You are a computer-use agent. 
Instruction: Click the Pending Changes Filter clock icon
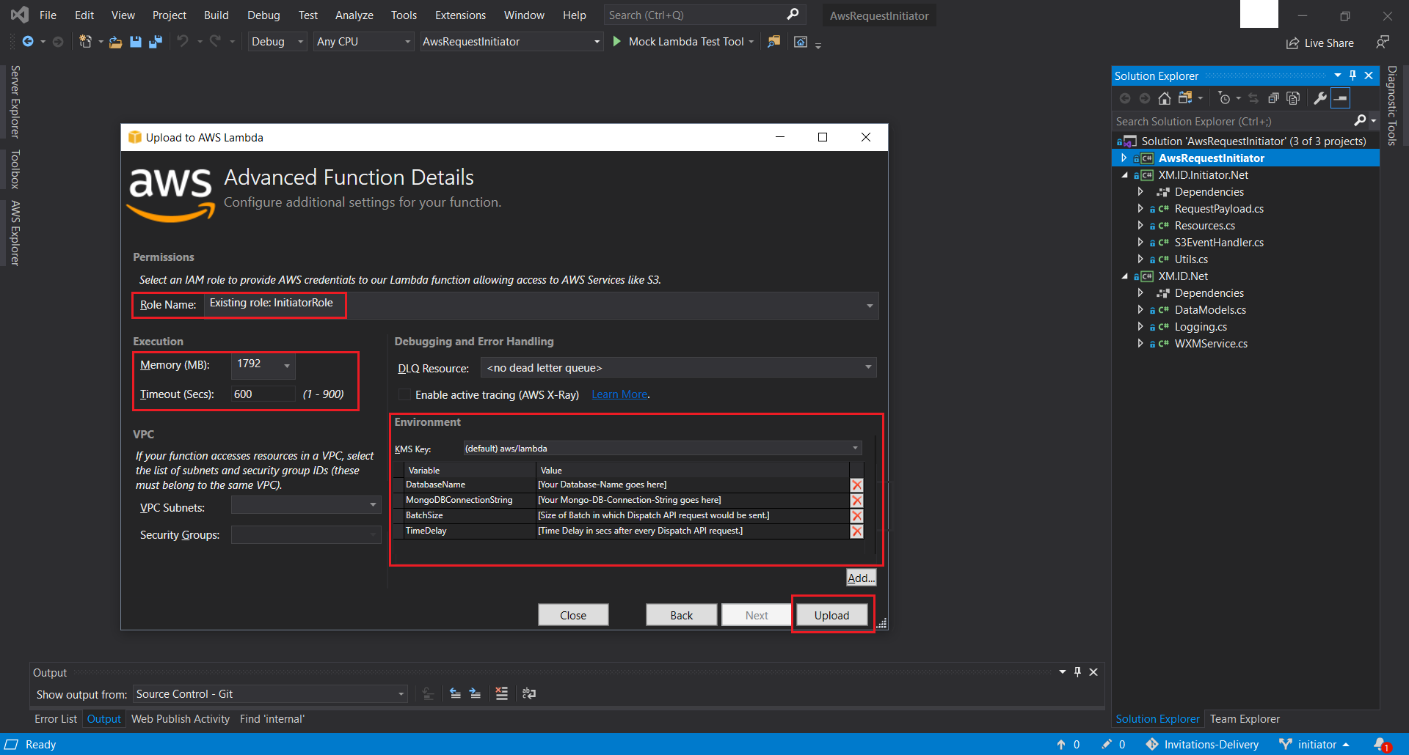[x=1224, y=98]
